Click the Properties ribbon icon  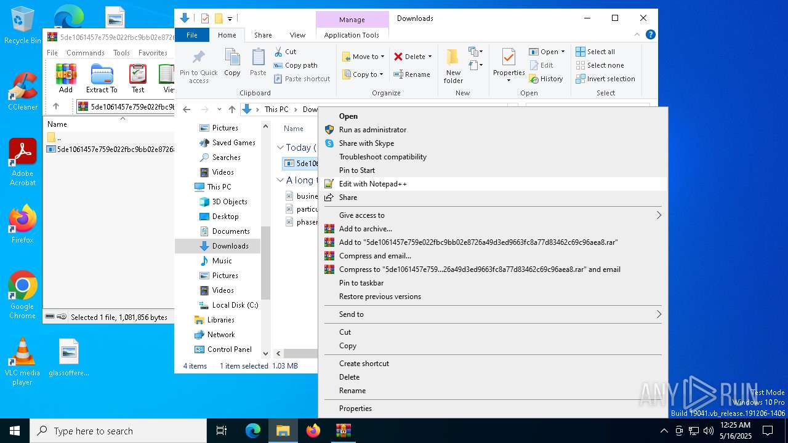coord(509,65)
